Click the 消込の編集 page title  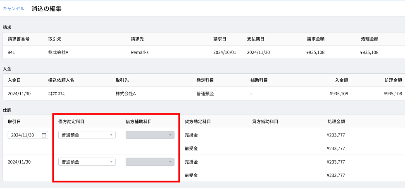(x=46, y=9)
